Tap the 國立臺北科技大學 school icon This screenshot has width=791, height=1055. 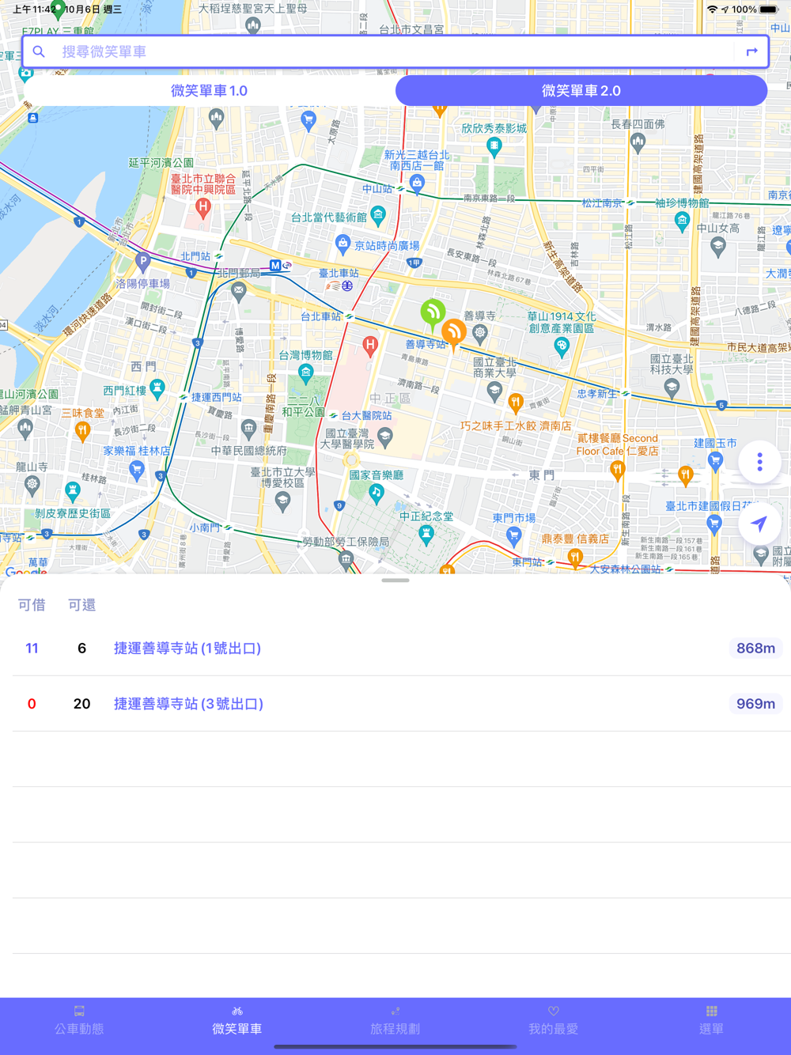pos(672,388)
